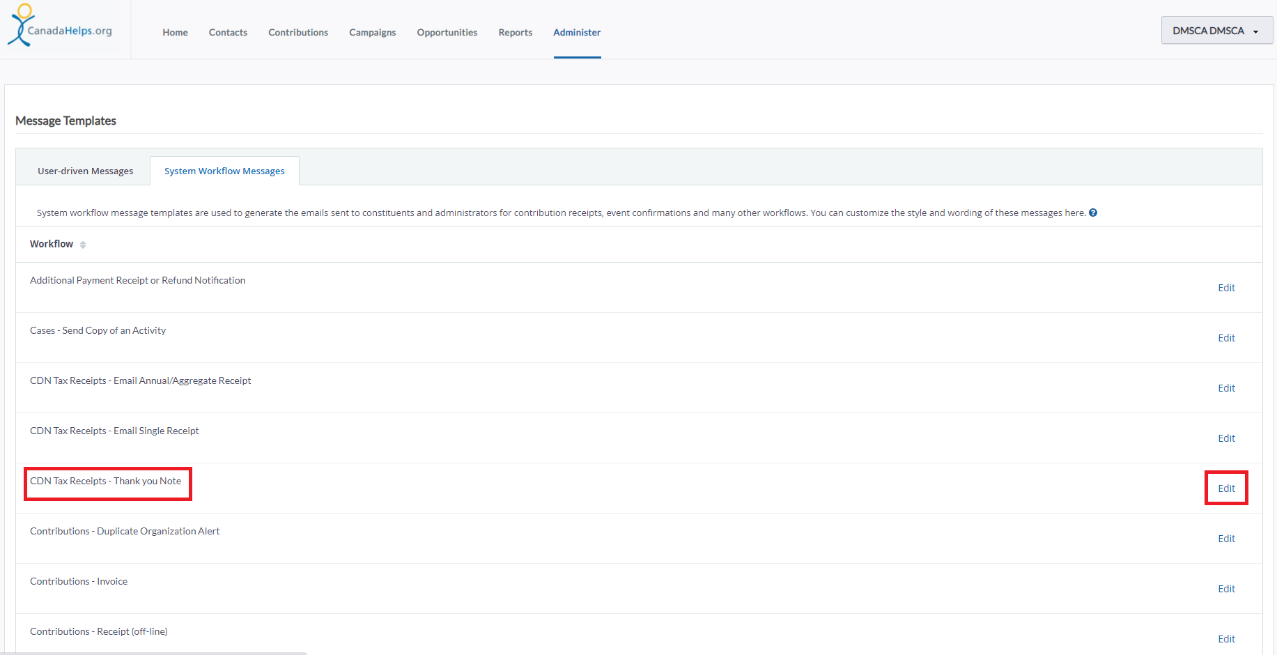Viewport: 1277px width, 655px height.
Task: Edit Cases - Send Copy of an Activity
Action: click(x=1226, y=338)
